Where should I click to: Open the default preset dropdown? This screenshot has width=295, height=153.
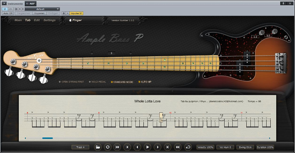[42, 9]
